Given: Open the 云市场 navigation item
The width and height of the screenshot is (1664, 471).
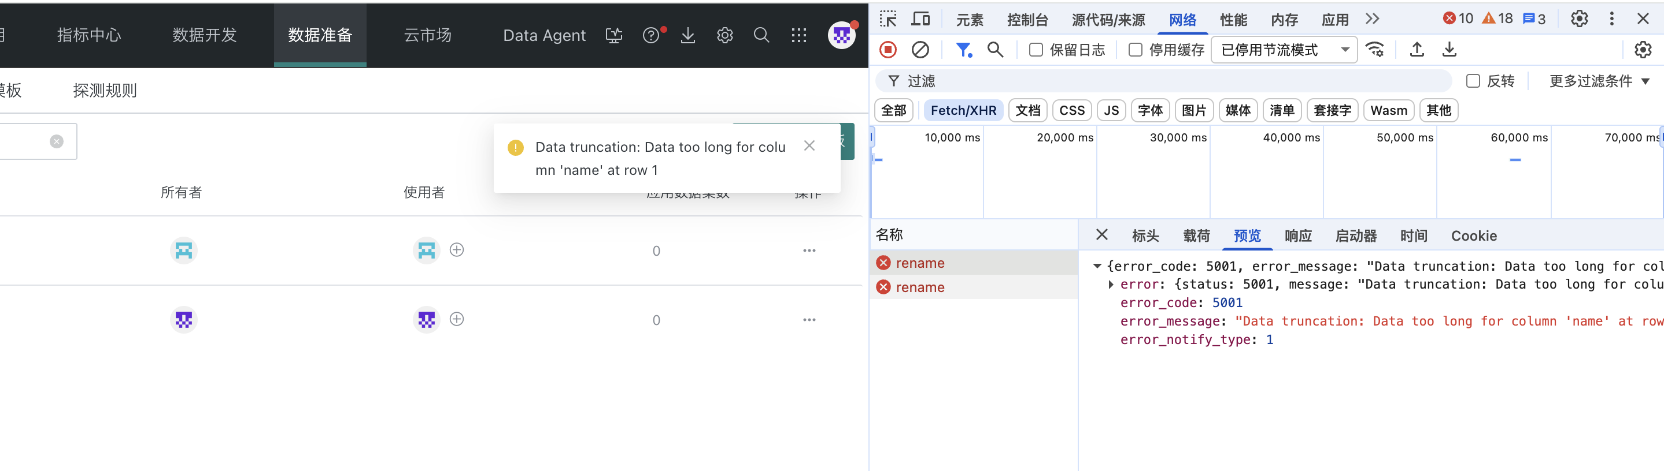Looking at the screenshot, I should [x=428, y=35].
